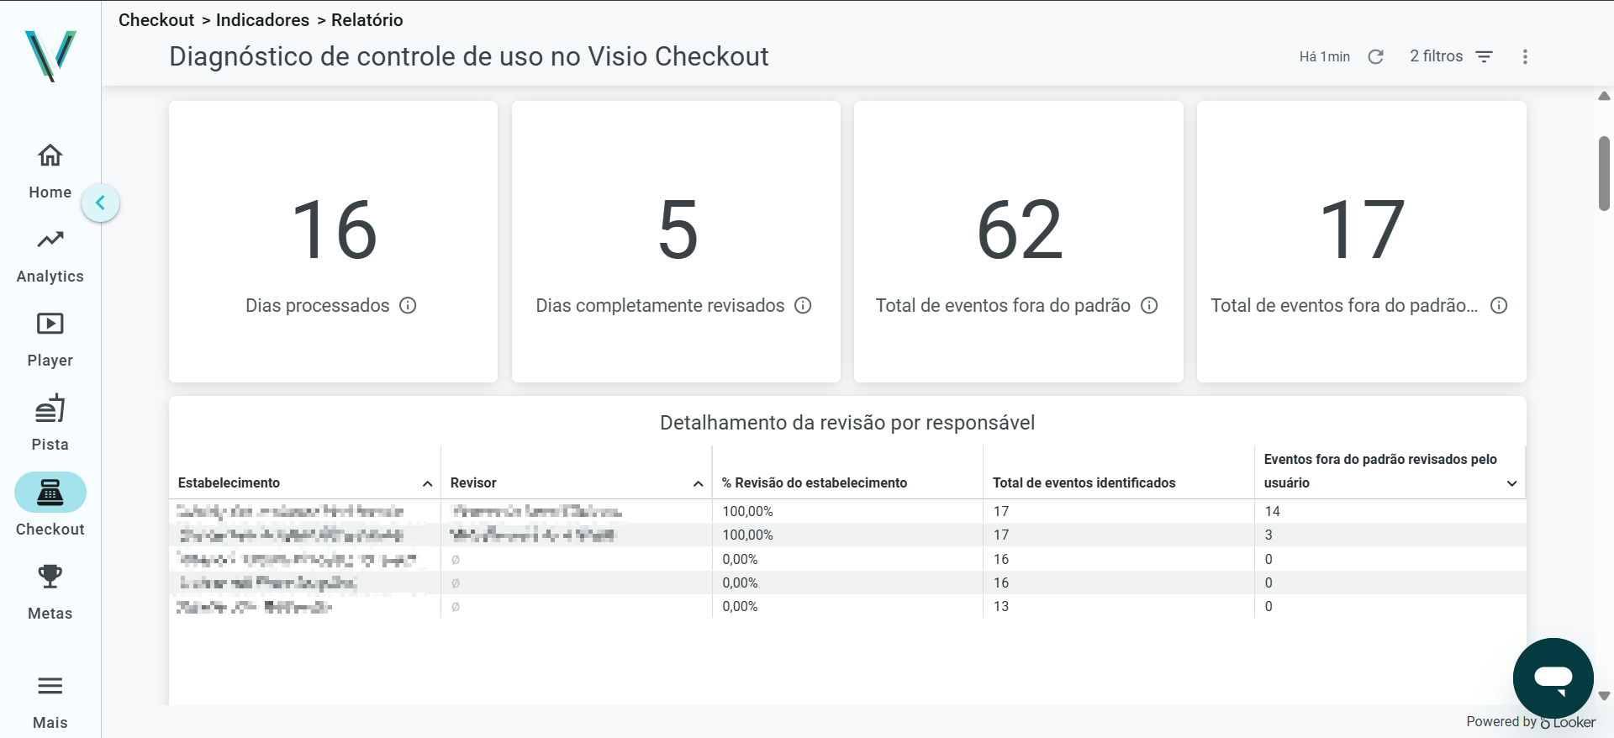This screenshot has height=738, width=1614.
Task: Click the Visio logo in the sidebar
Action: [x=50, y=55]
